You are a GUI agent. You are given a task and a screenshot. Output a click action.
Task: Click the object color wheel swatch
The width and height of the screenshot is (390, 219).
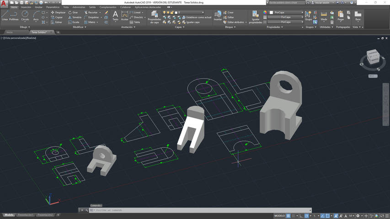(264, 12)
